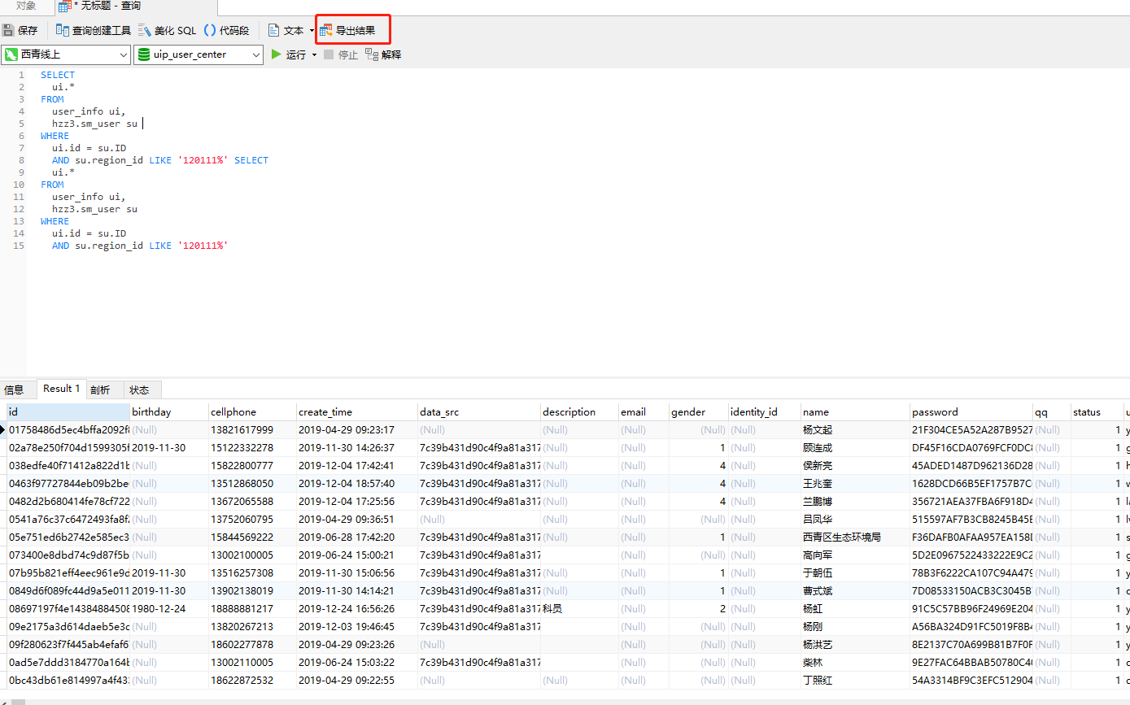Select create_time cell 2019-06-28 17:42:20
This screenshot has height=705, width=1130.
[x=357, y=537]
